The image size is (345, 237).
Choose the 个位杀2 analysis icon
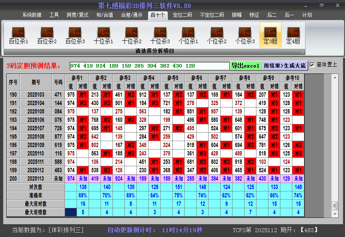pos(217,36)
